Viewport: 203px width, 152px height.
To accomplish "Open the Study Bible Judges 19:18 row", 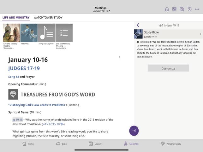I will pyautogui.click(x=168, y=34).
